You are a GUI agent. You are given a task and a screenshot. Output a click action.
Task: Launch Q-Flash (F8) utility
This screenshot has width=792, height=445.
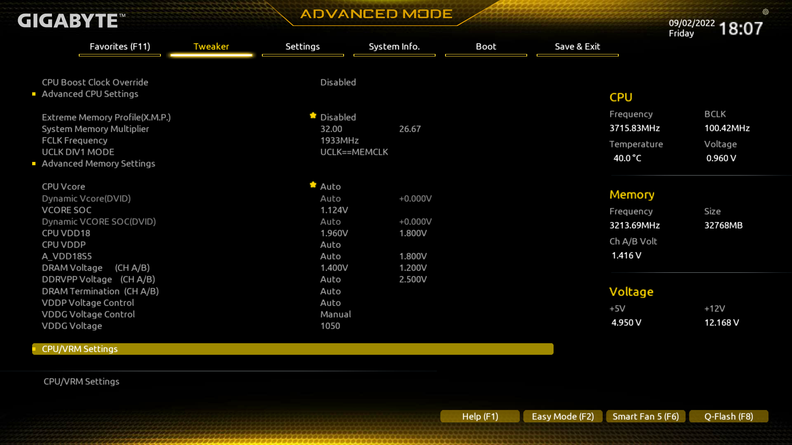click(x=728, y=416)
